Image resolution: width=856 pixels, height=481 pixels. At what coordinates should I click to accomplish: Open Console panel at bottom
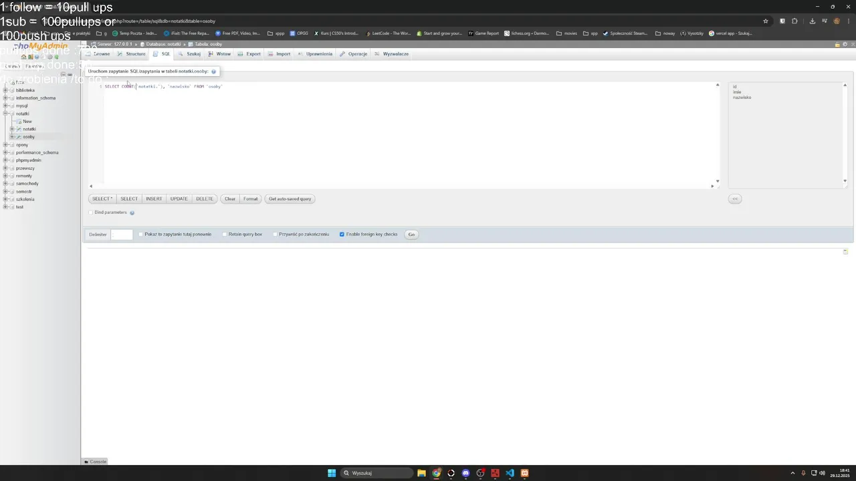[x=95, y=462]
